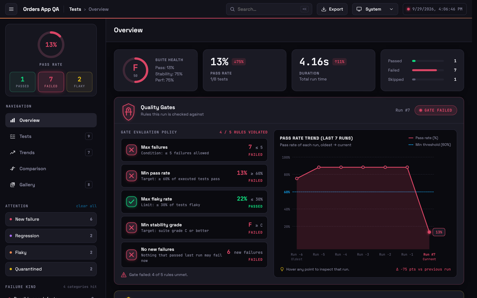This screenshot has height=298, width=477.
Task: Toggle the New failure attention filter
Action: tap(51, 219)
